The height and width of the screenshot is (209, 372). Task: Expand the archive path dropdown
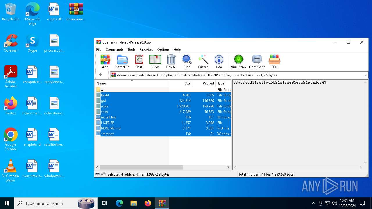pyautogui.click(x=366, y=75)
